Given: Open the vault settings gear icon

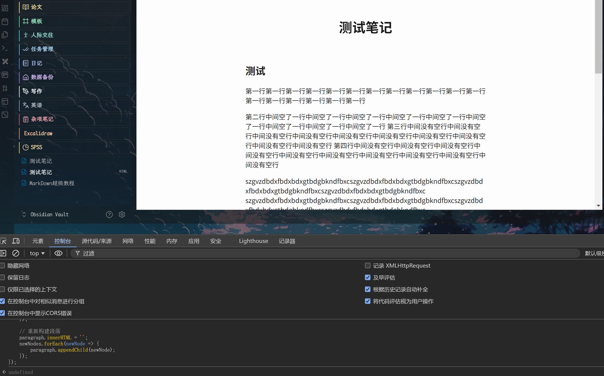Looking at the screenshot, I should click(122, 214).
